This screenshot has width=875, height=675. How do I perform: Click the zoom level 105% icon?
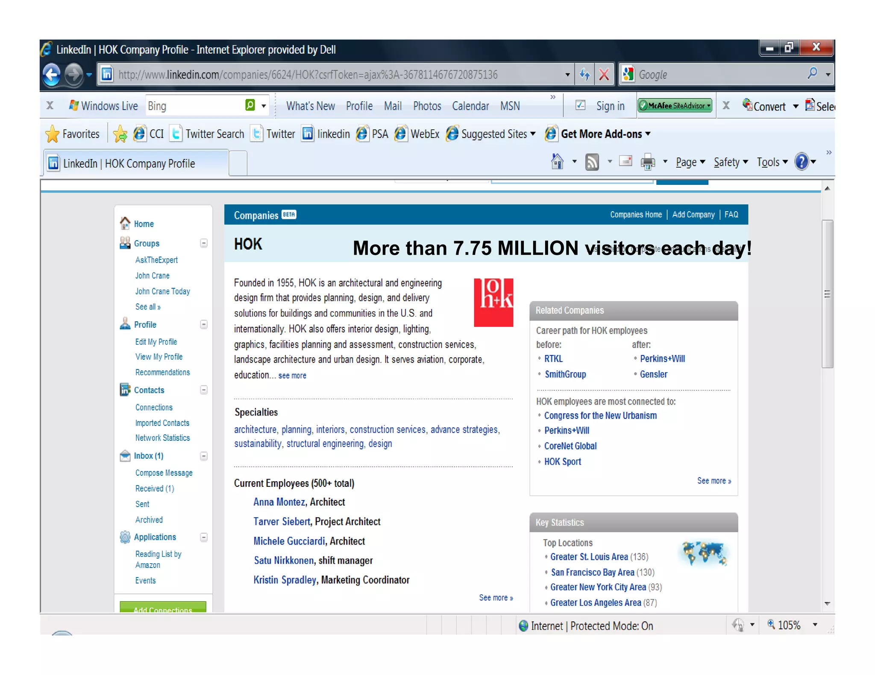point(771,624)
